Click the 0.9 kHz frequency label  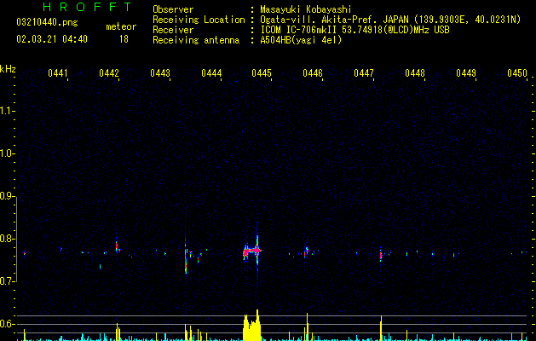8,196
